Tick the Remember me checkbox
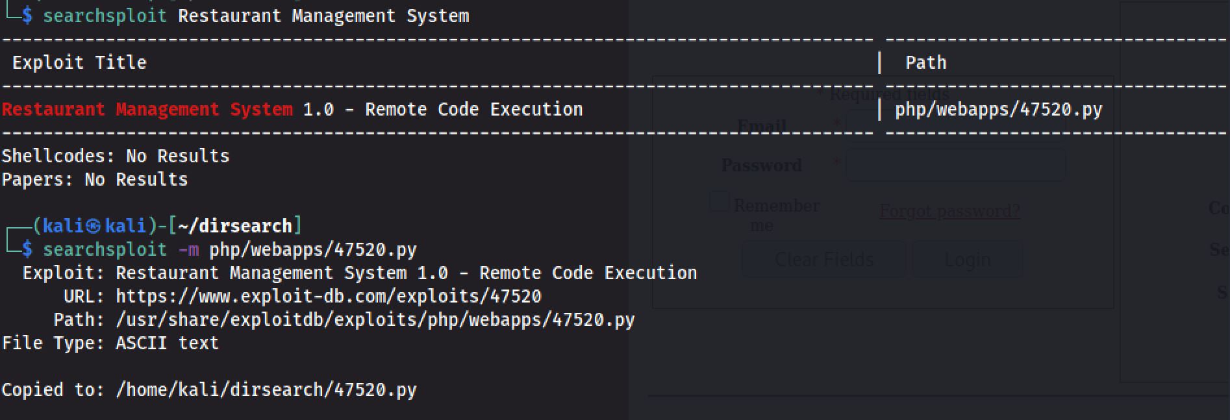This screenshot has height=420, width=1230. click(x=720, y=202)
